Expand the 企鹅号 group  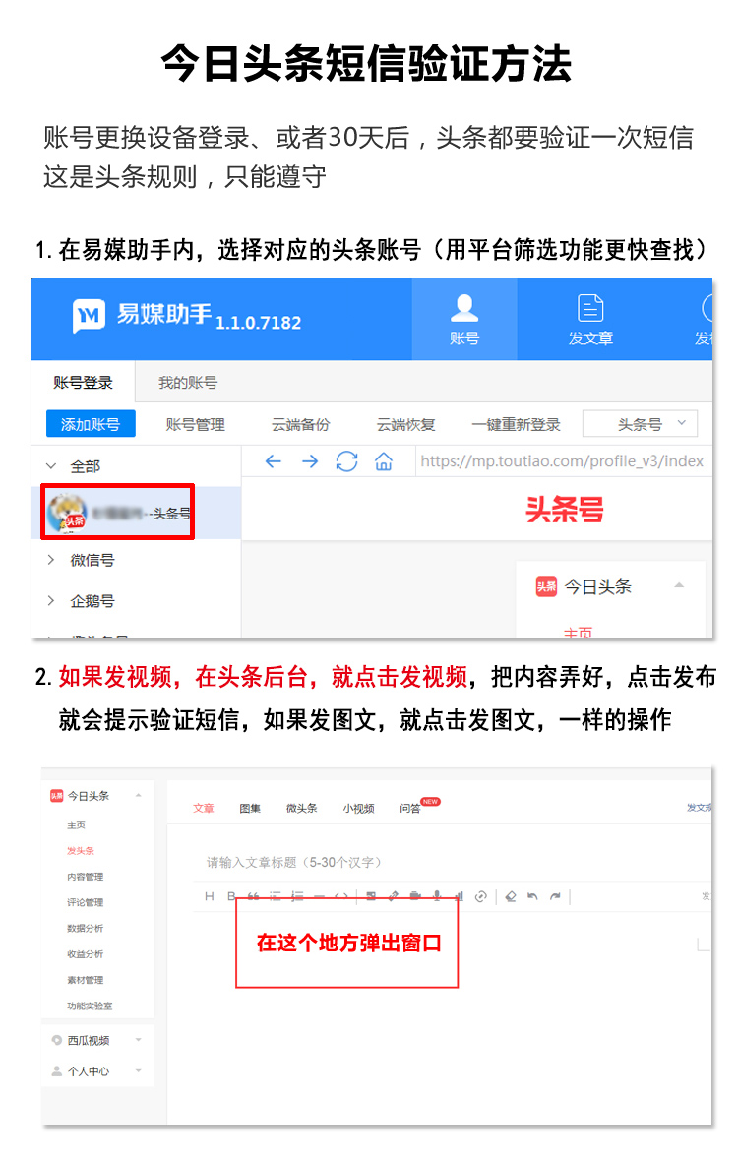click(x=51, y=600)
